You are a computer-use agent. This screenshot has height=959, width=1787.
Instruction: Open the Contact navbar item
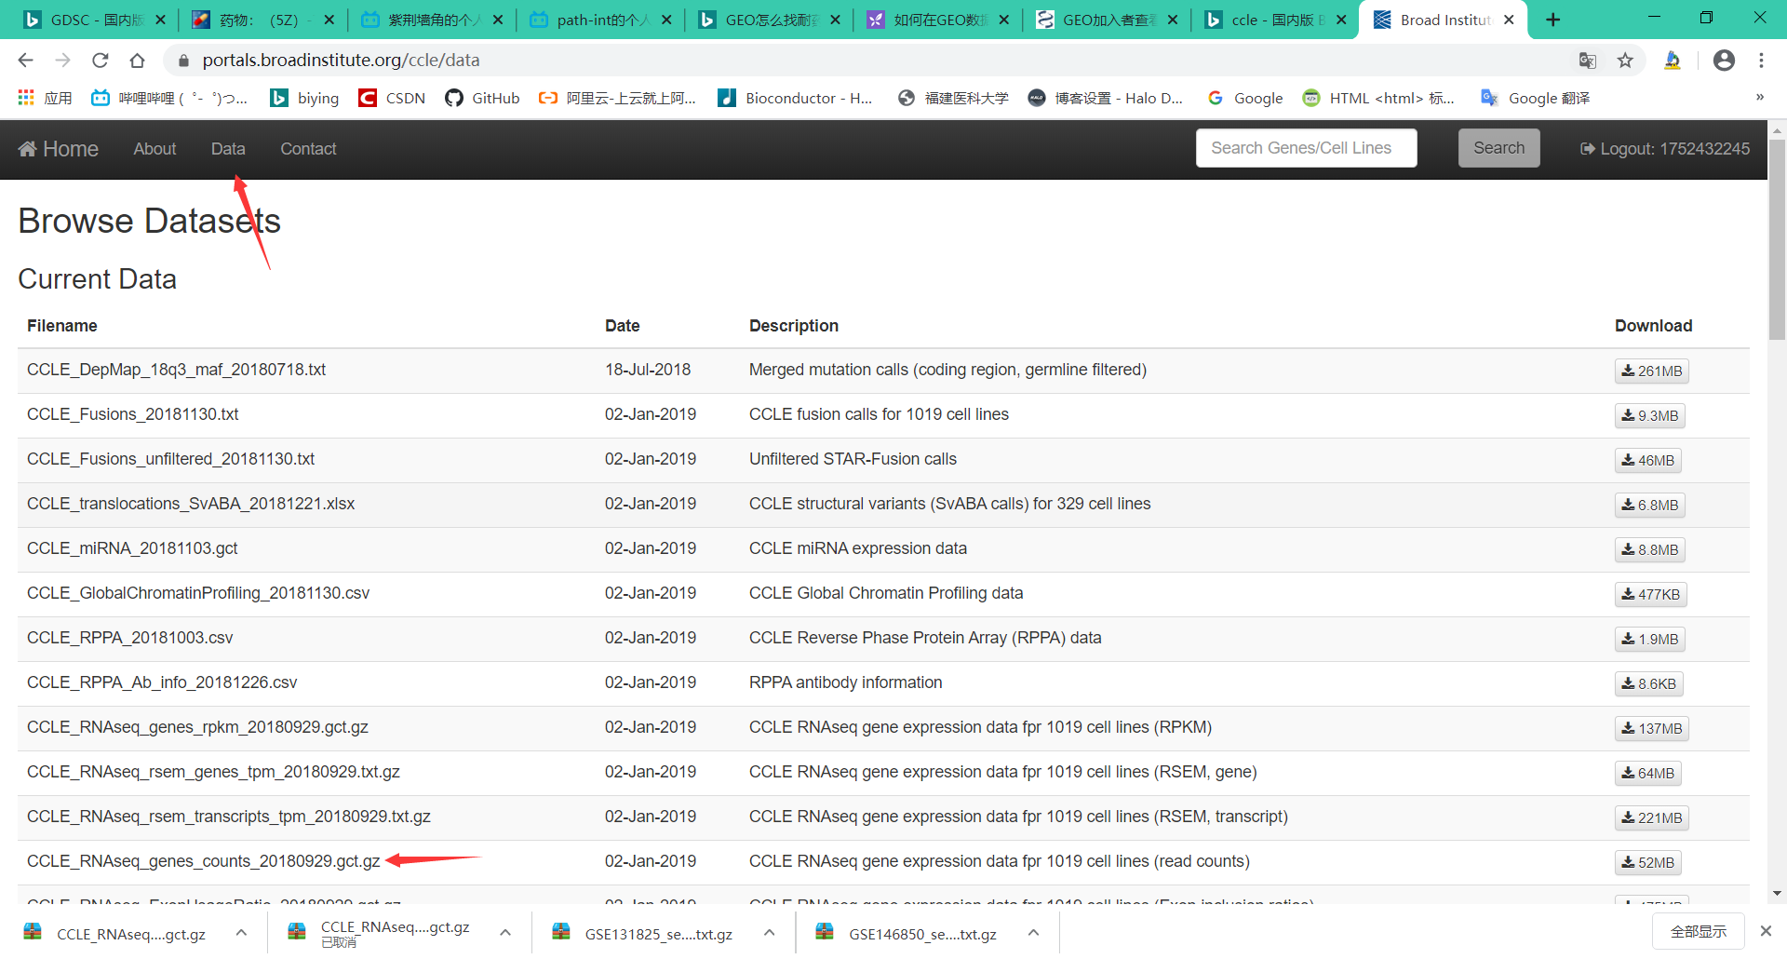coord(308,149)
